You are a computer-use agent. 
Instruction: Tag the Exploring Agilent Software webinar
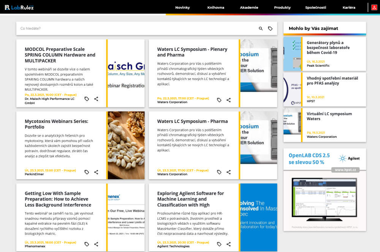(219, 244)
